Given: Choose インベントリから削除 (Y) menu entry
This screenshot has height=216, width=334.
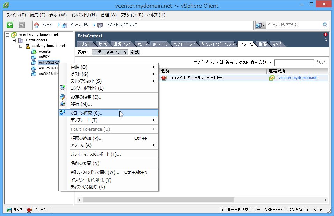Looking at the screenshot, I should 108,180.
